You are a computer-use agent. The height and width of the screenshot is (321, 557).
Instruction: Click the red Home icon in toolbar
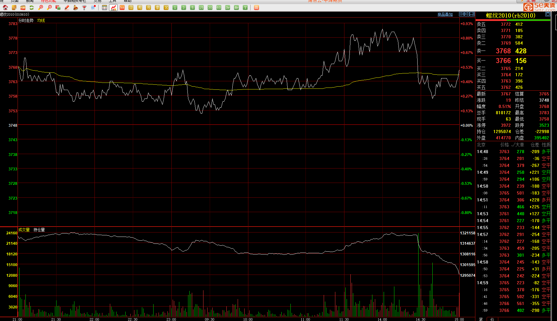click(5, 8)
